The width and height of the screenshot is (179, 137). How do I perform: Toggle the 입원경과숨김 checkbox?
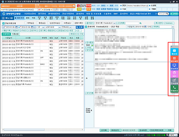[x=48, y=23]
